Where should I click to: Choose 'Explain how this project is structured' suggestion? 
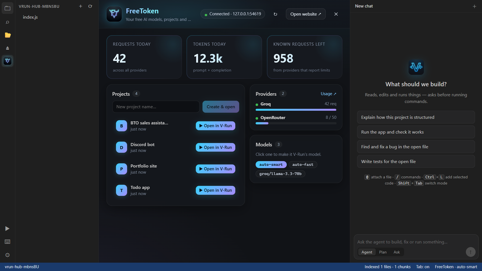point(416,117)
